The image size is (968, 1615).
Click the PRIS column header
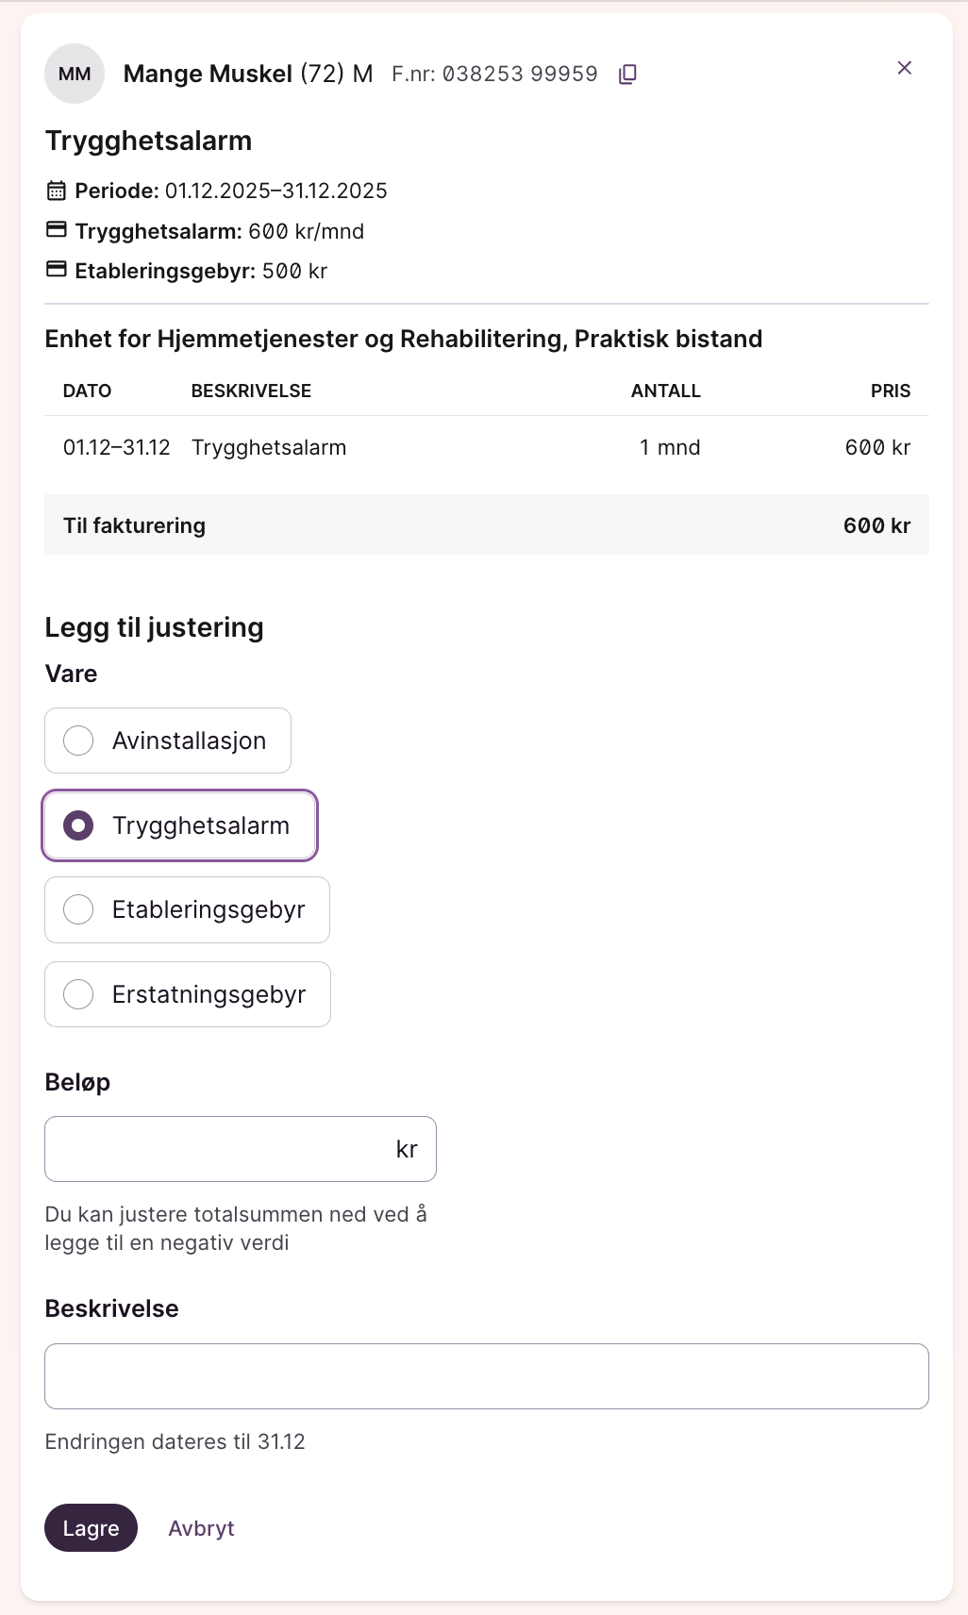pyautogui.click(x=890, y=391)
